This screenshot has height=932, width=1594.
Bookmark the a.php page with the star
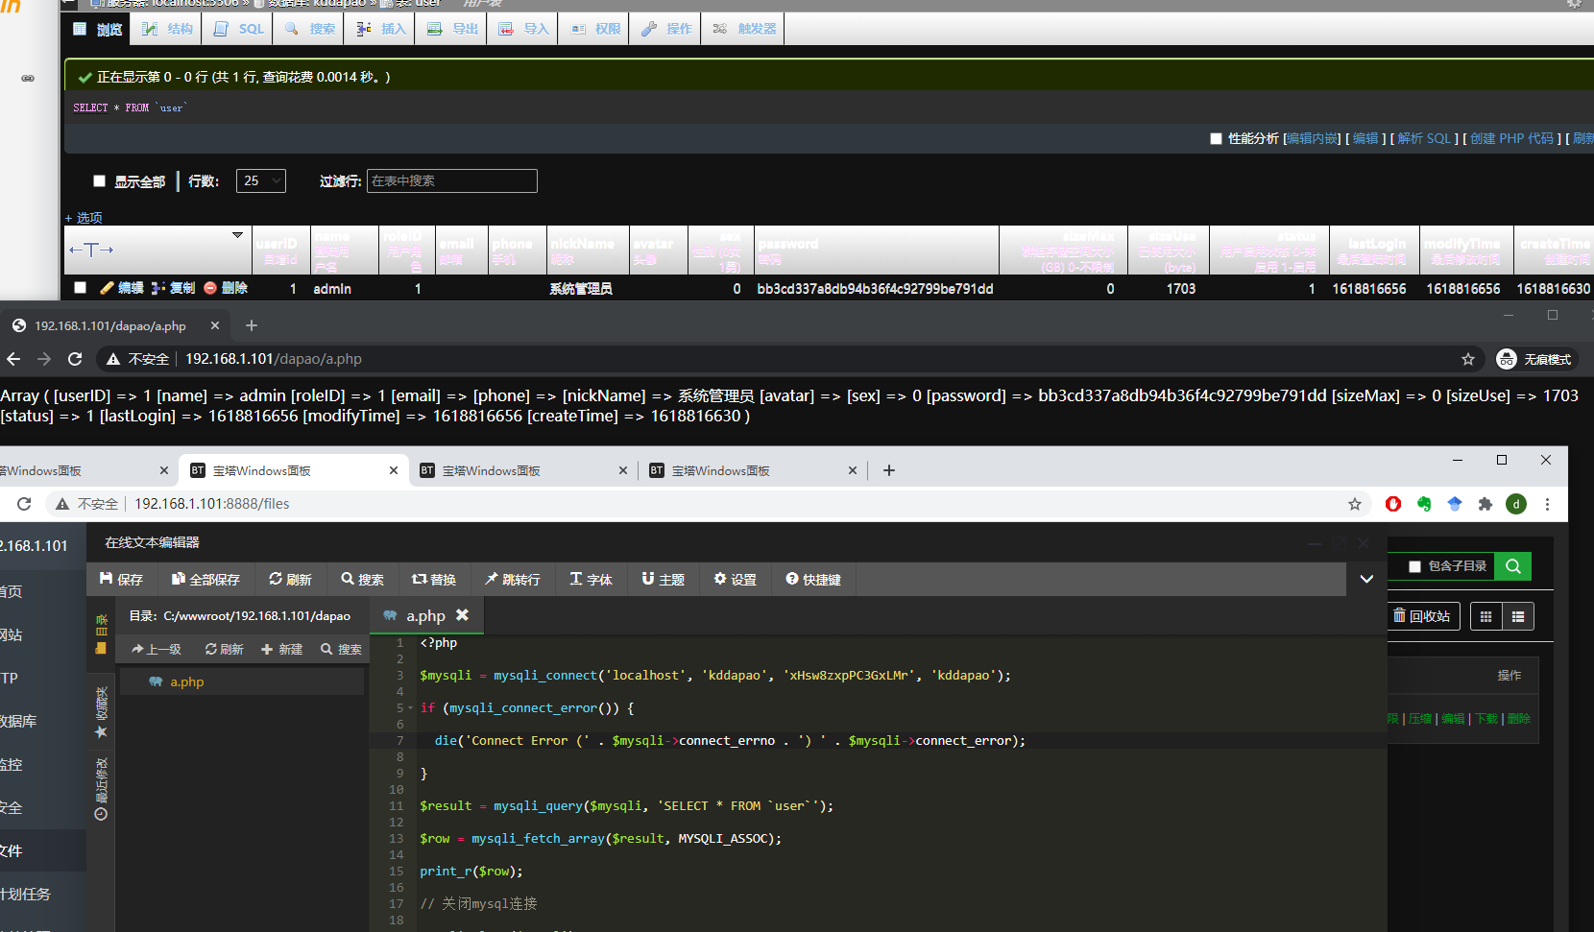tap(1468, 359)
